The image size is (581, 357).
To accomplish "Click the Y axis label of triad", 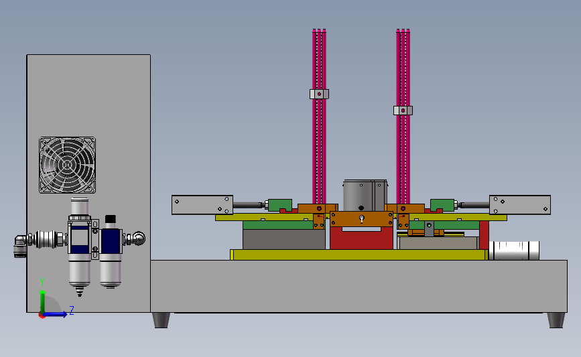I will click(42, 282).
